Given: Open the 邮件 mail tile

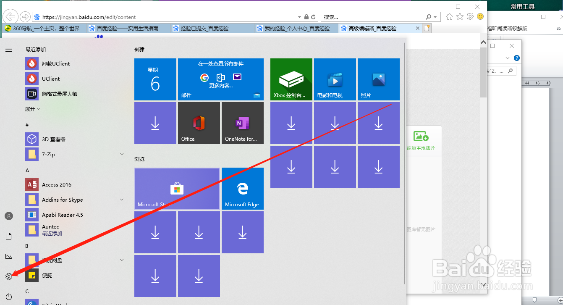Looking at the screenshot, I should pos(221,79).
